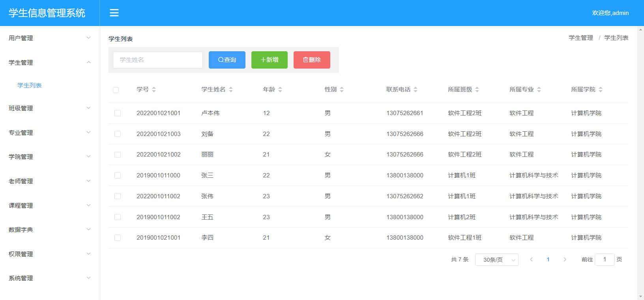Click the hamburger menu collapse icon

pyautogui.click(x=114, y=13)
